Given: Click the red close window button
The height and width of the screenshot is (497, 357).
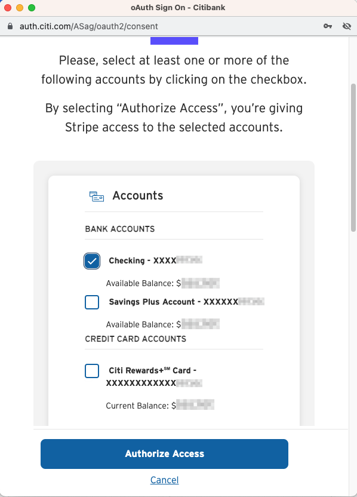Looking at the screenshot, I should click(8, 8).
